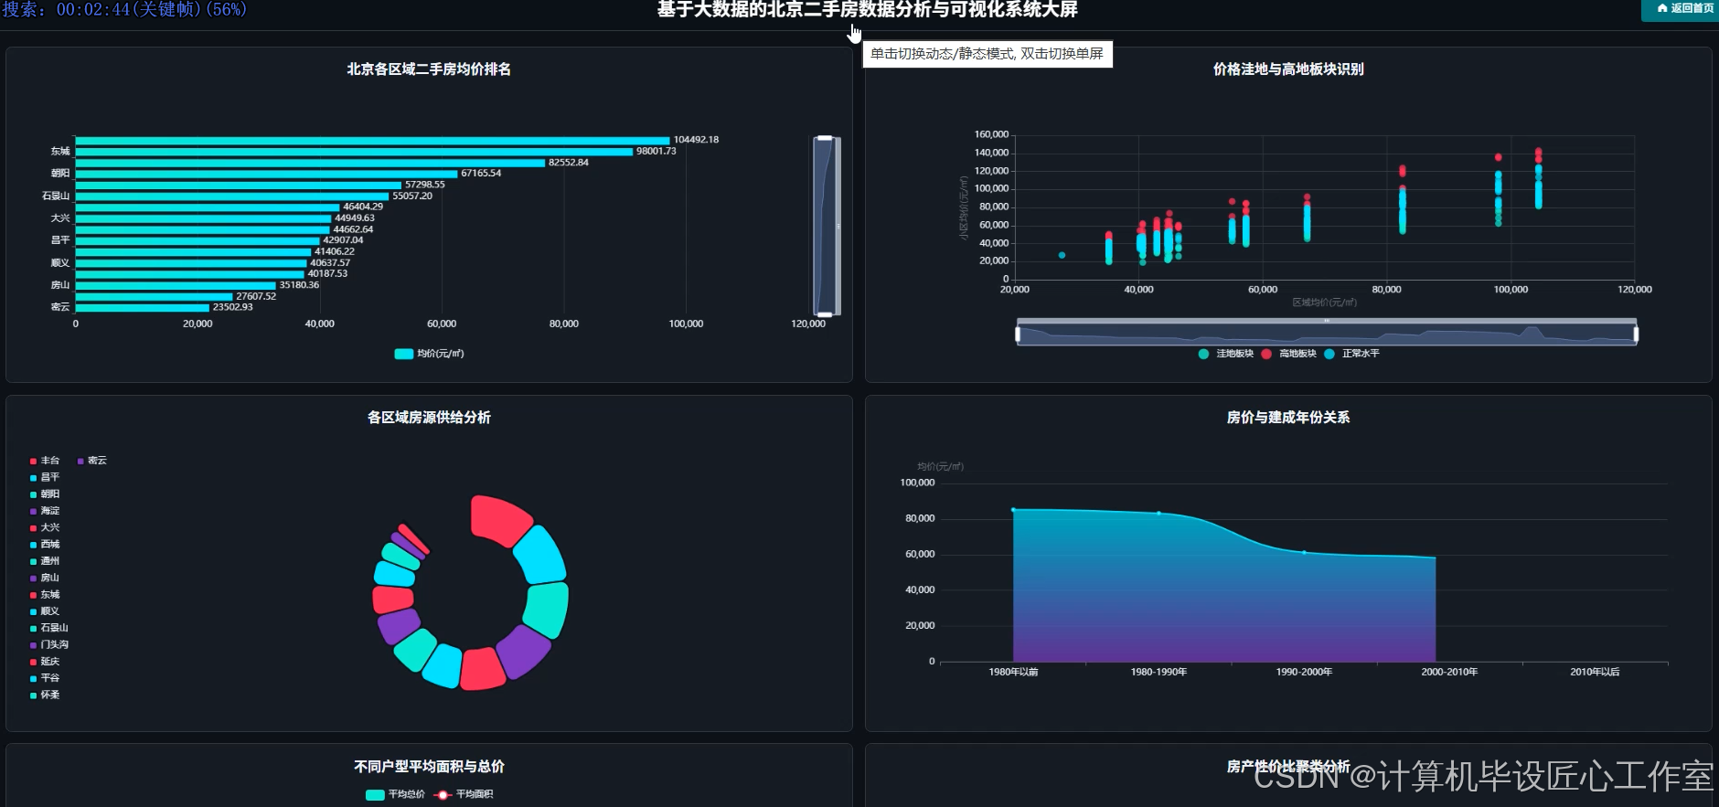Click top handle of bar chart vertical zoom slider
The width and height of the screenshot is (1719, 807).
click(x=825, y=138)
